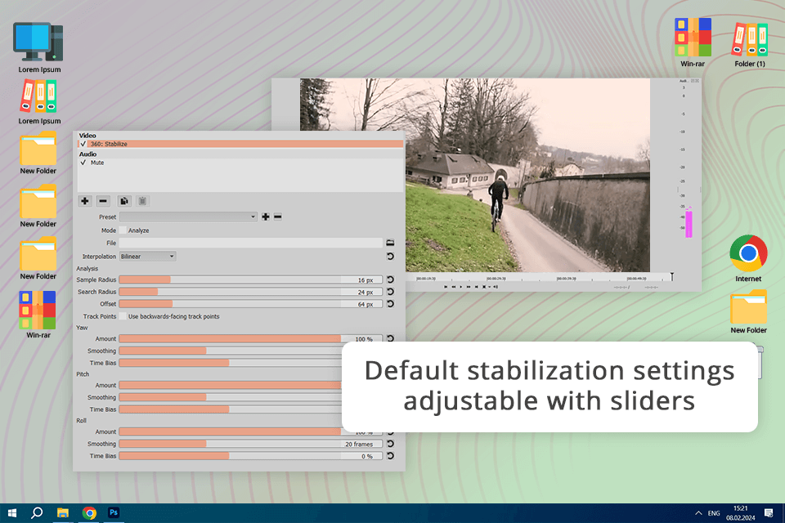The height and width of the screenshot is (523, 785).
Task: Show hidden tray icons chevron
Action: pos(698,513)
